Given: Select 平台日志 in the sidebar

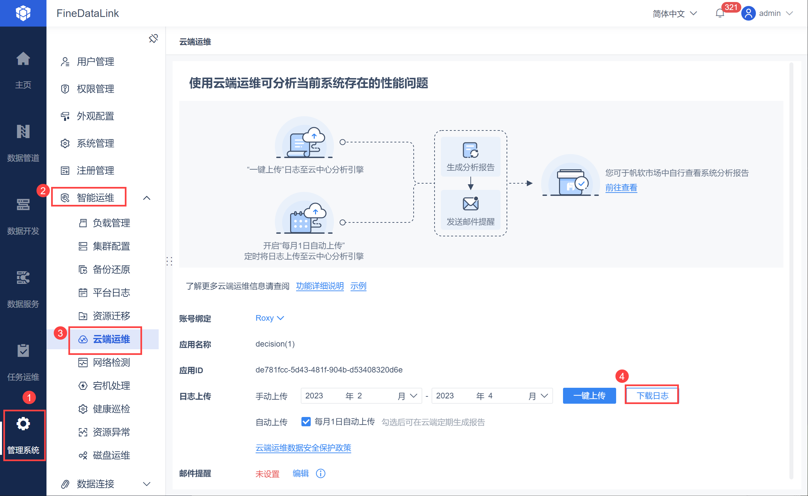Looking at the screenshot, I should [111, 292].
